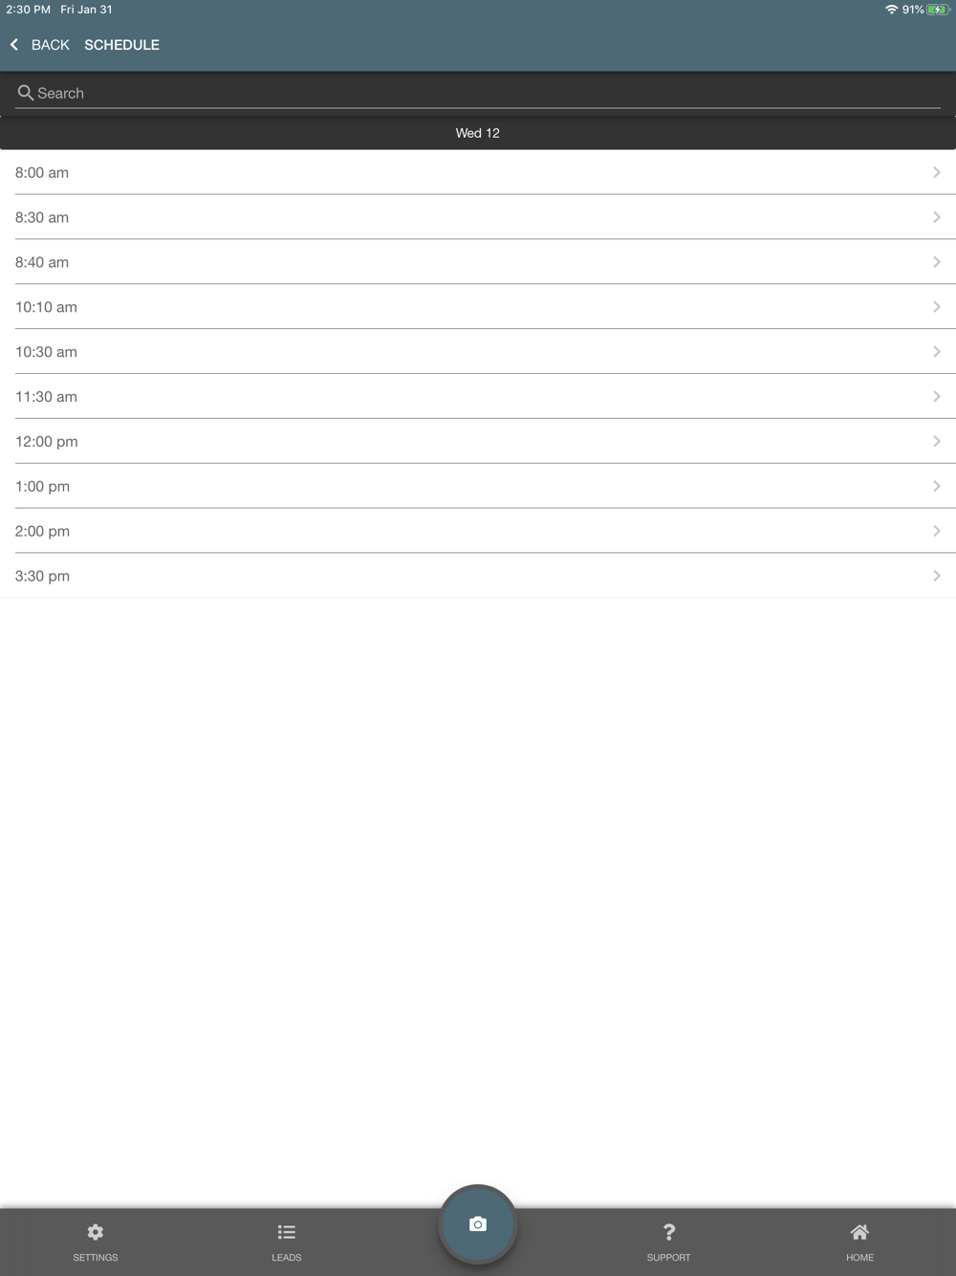Tap the camera capture button
956x1276 pixels.
(478, 1224)
